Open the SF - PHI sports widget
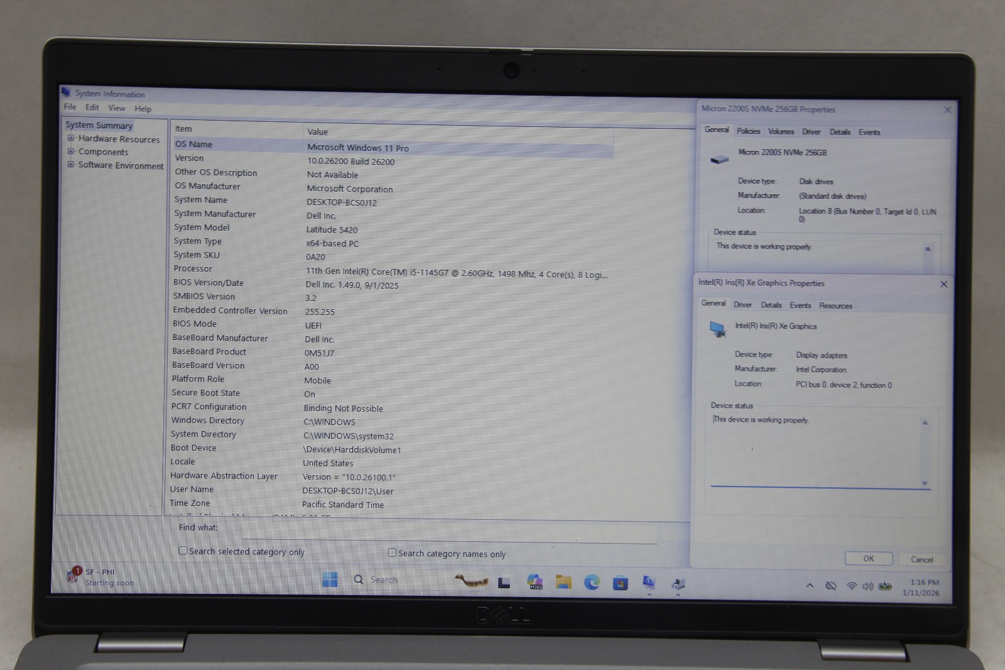Viewport: 1005px width, 670px height. (100, 576)
